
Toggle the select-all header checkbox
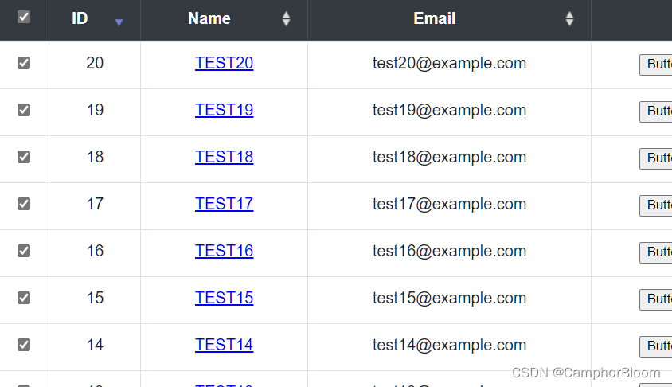(x=24, y=18)
